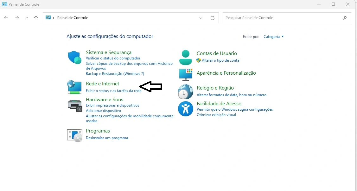Viewport: 357px width, 191px height.
Task: Open Sistema e Segurança category
Action: pos(109,52)
